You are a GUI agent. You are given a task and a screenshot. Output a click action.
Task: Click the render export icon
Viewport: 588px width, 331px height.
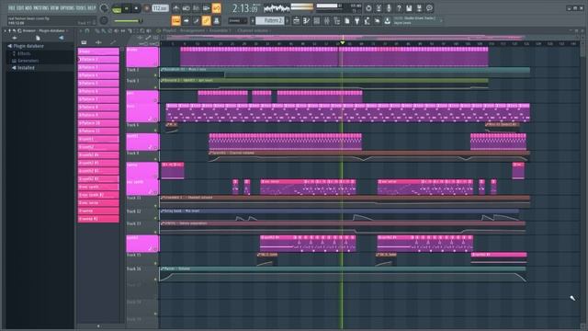(x=419, y=8)
